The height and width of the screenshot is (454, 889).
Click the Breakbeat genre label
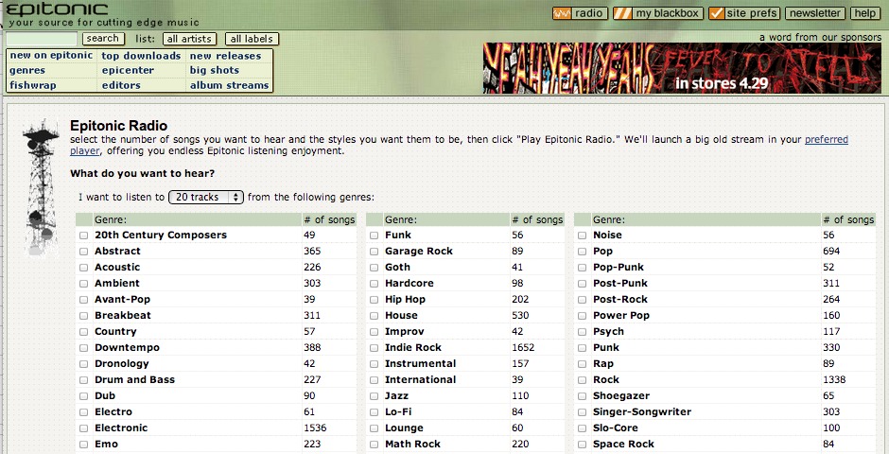tap(123, 315)
